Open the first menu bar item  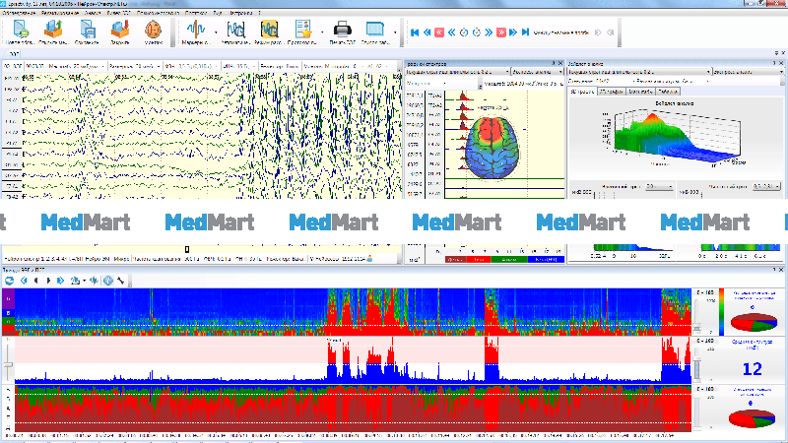tap(19, 13)
